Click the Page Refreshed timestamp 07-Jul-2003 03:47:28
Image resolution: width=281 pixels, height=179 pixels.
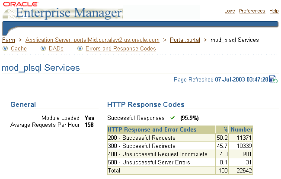tap(241, 79)
